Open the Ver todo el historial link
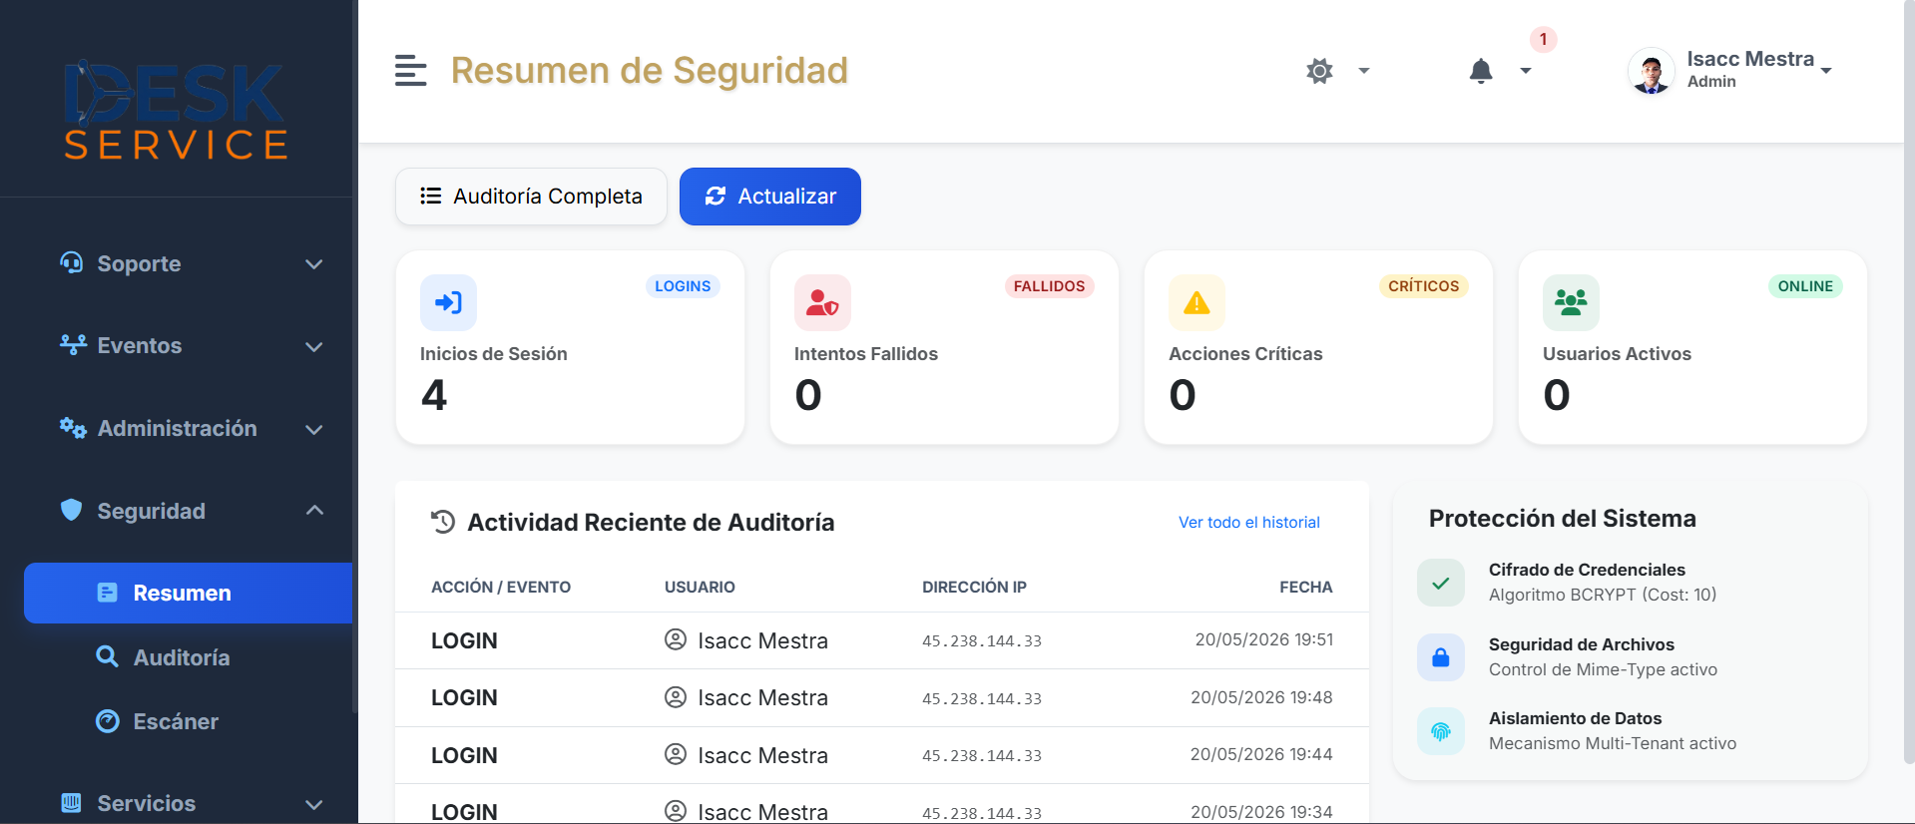 1249,523
